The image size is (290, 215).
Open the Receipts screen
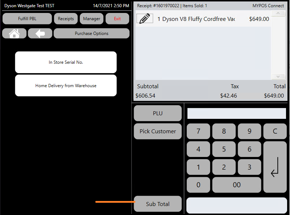point(66,19)
